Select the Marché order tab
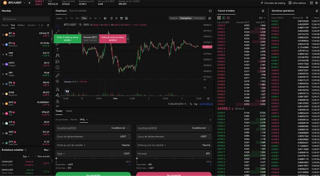This screenshot has height=176, width=320. click(74, 120)
